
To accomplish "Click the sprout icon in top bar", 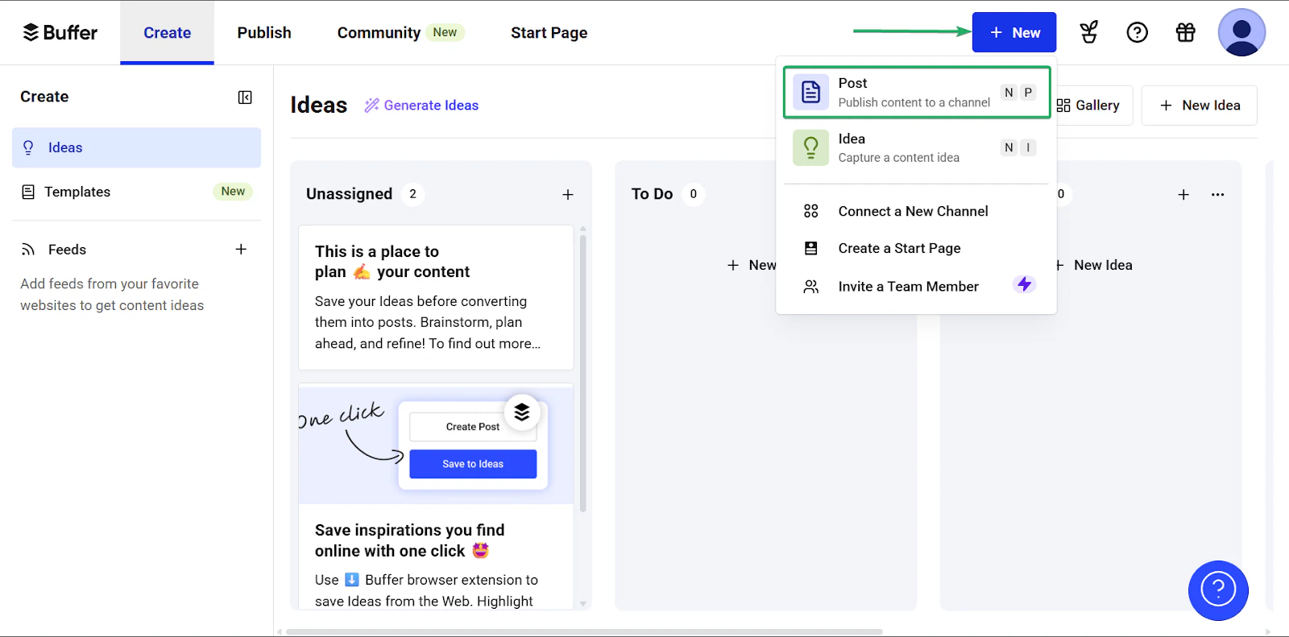I will (1089, 32).
